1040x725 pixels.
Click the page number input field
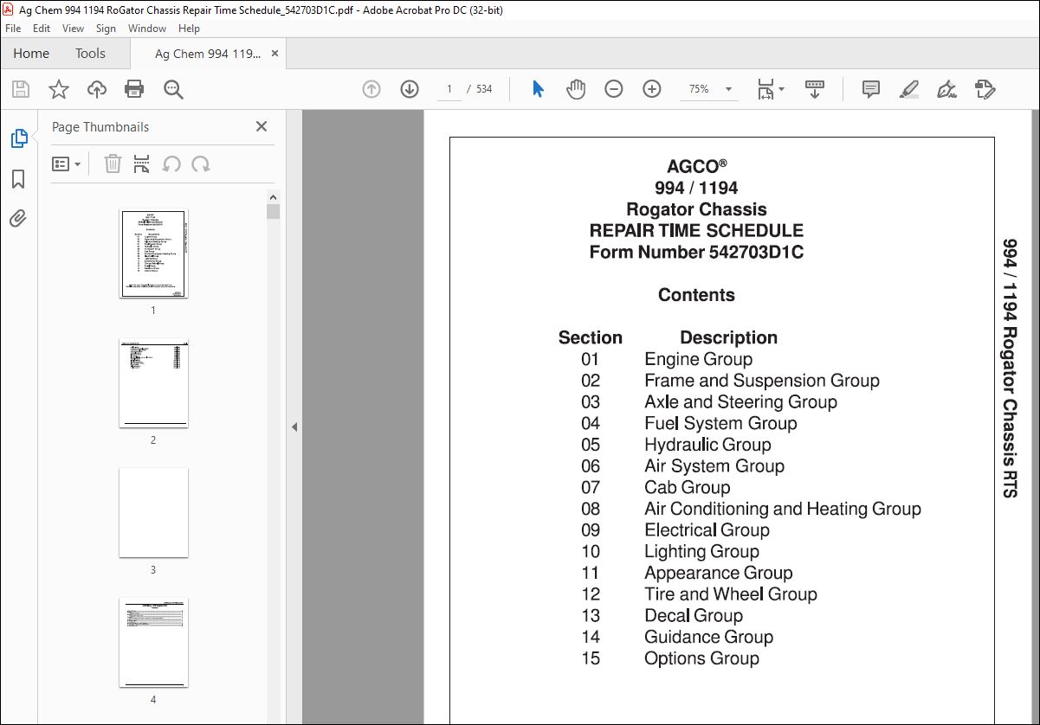click(x=449, y=89)
